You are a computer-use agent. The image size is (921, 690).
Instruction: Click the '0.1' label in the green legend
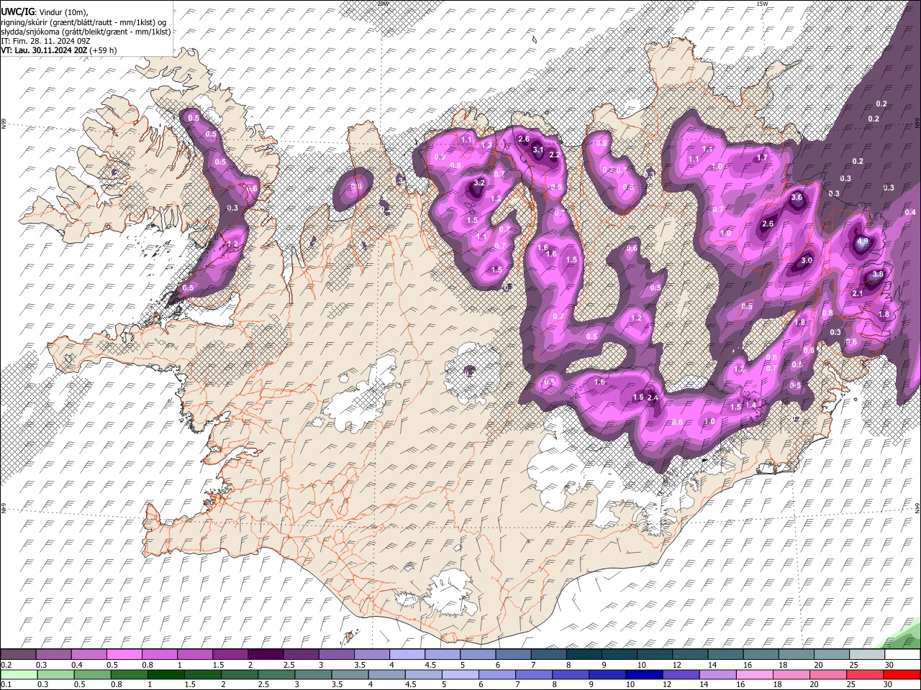(5, 684)
